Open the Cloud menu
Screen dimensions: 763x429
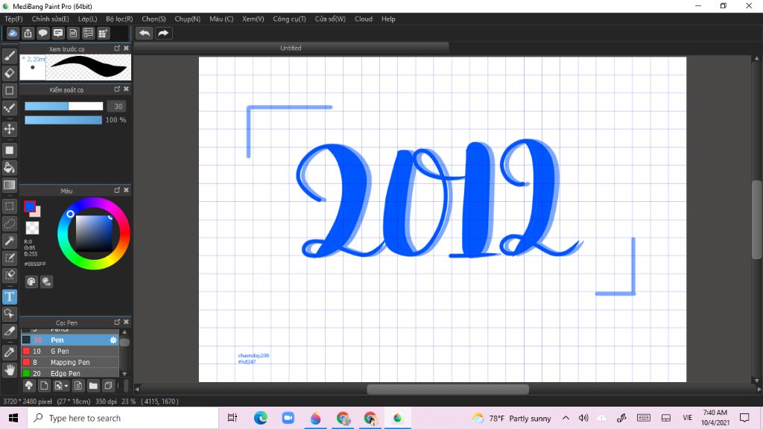pyautogui.click(x=364, y=19)
